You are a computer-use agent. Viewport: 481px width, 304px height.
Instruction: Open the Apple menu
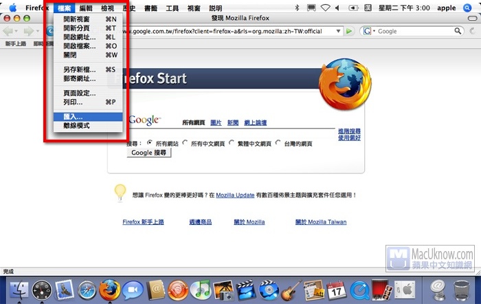point(13,8)
